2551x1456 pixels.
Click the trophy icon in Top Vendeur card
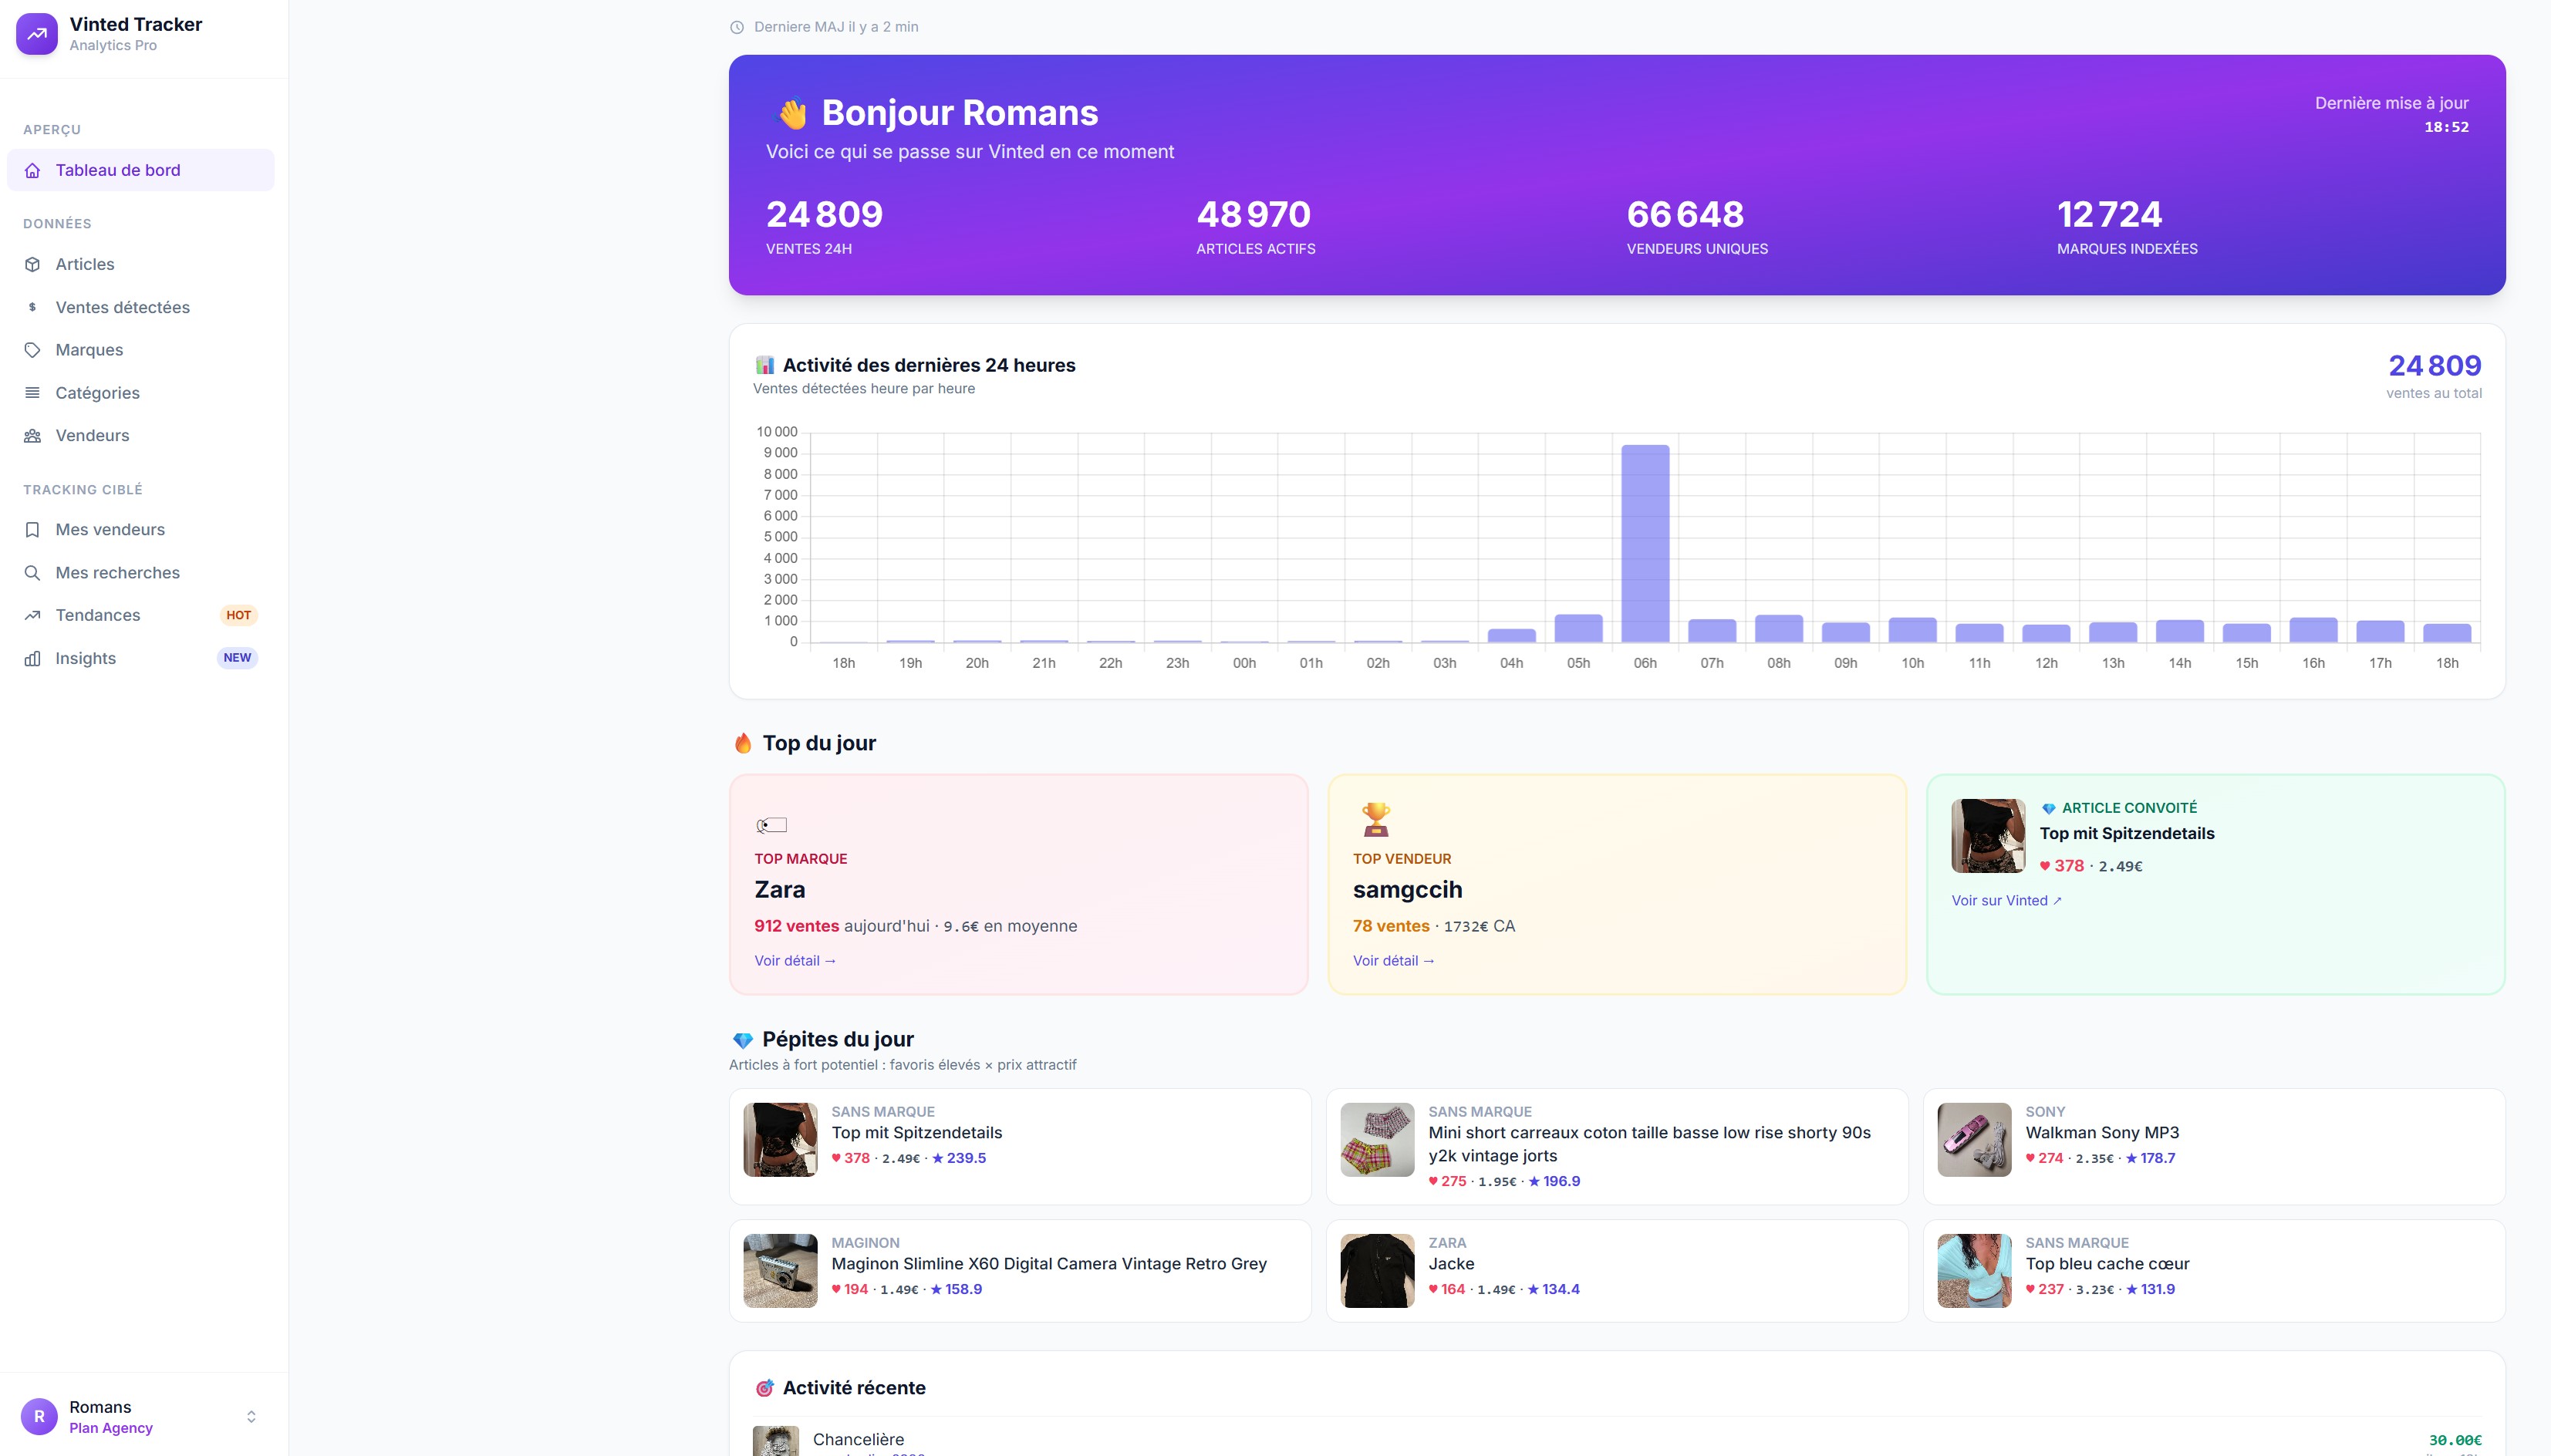[x=1376, y=819]
